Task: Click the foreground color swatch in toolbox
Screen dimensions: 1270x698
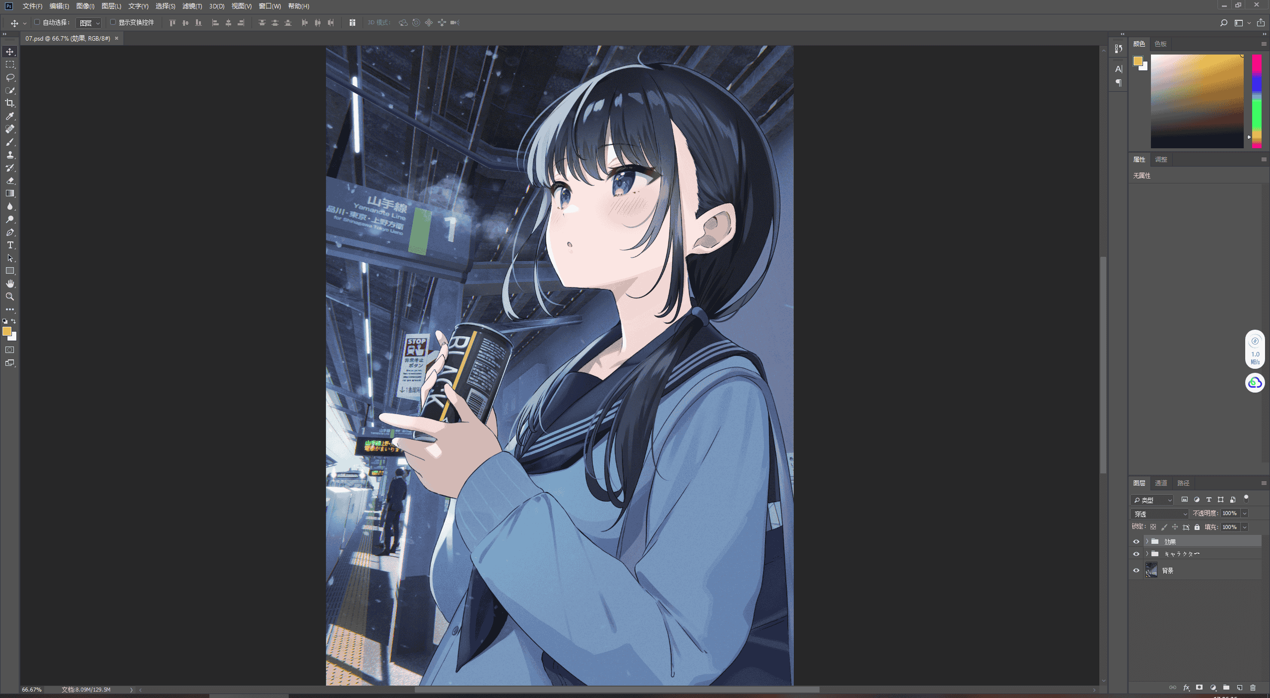Action: [x=7, y=331]
